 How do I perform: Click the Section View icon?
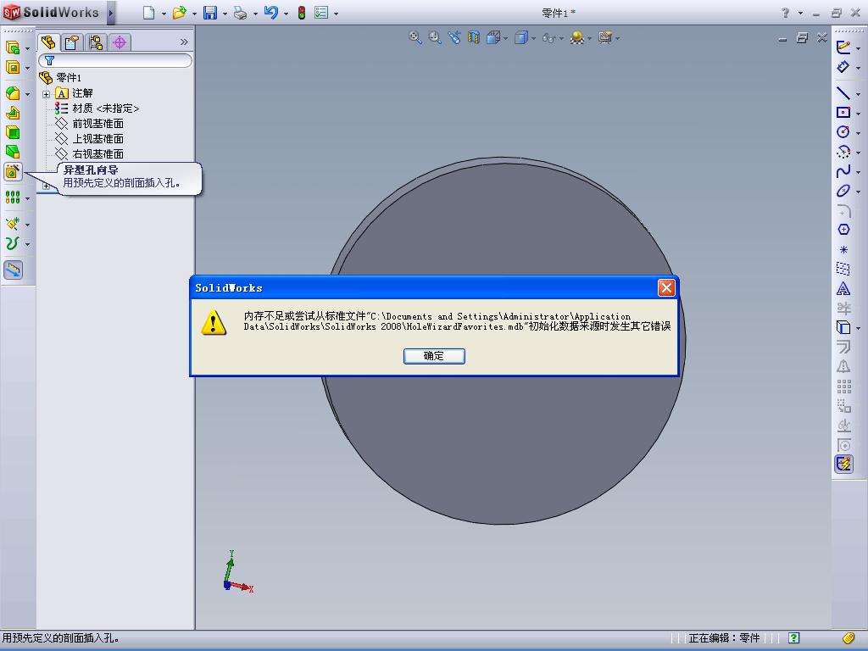point(474,37)
